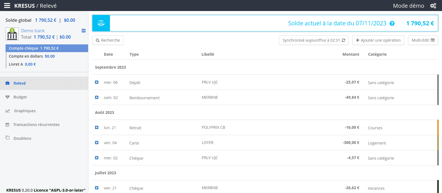Click the help question mark icon
The width and height of the screenshot is (442, 193).
pos(392,23)
